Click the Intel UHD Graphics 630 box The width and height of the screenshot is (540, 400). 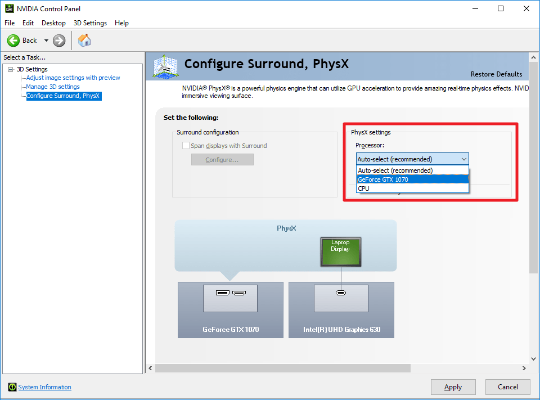point(341,309)
